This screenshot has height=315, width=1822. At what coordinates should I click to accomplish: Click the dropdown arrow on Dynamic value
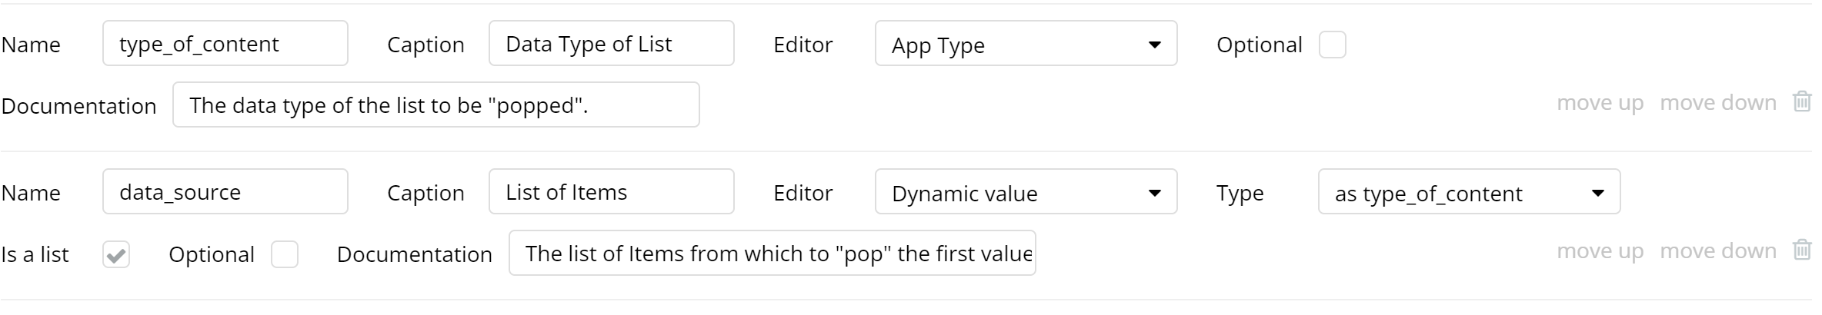1154,193
